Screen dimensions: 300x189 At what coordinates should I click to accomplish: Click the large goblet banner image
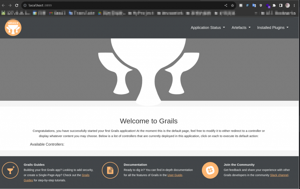(149, 72)
